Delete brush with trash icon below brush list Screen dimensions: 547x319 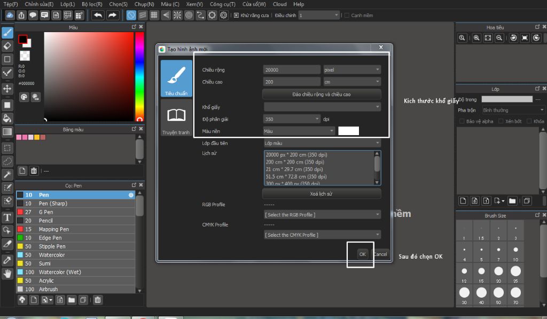tap(98, 300)
